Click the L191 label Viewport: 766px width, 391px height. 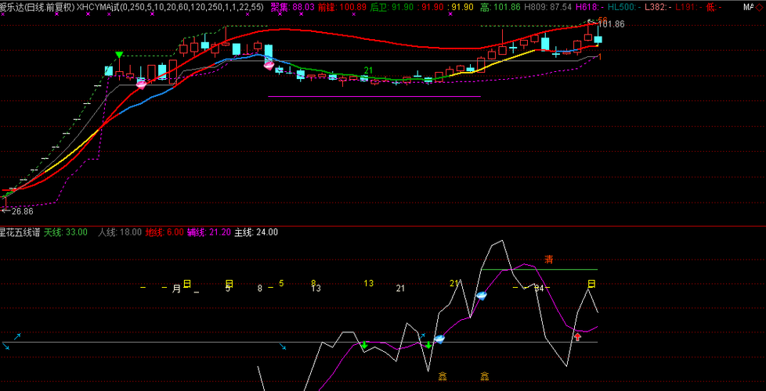pos(688,7)
